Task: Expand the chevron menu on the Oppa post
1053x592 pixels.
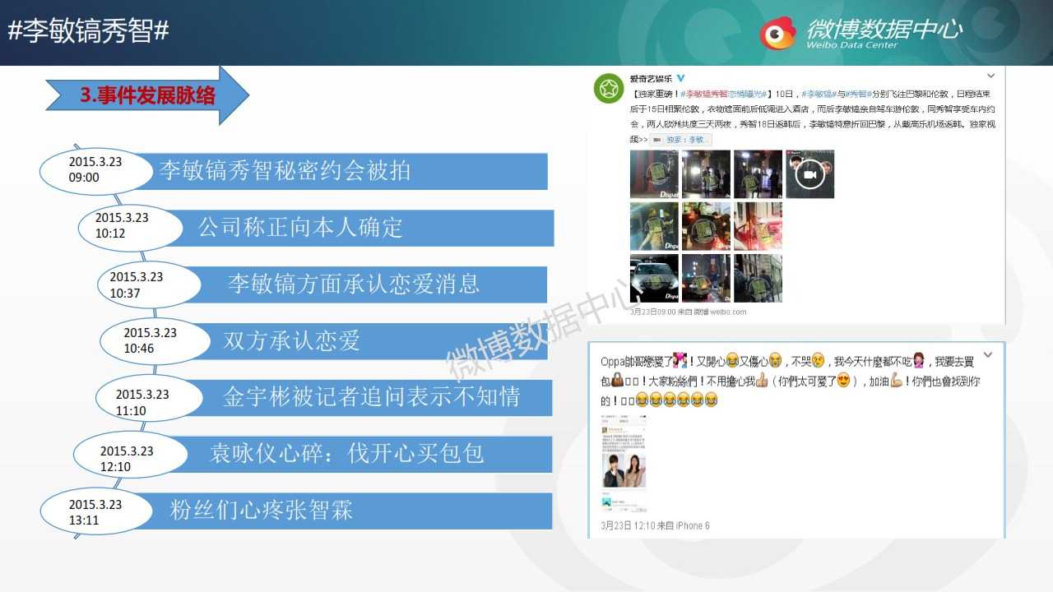Action: pos(988,355)
